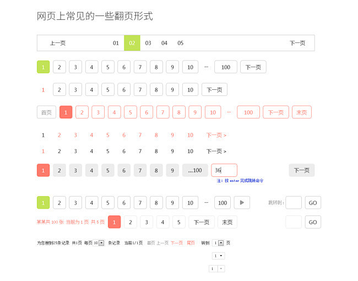Select highlighted page 02 in the top bar

point(132,43)
